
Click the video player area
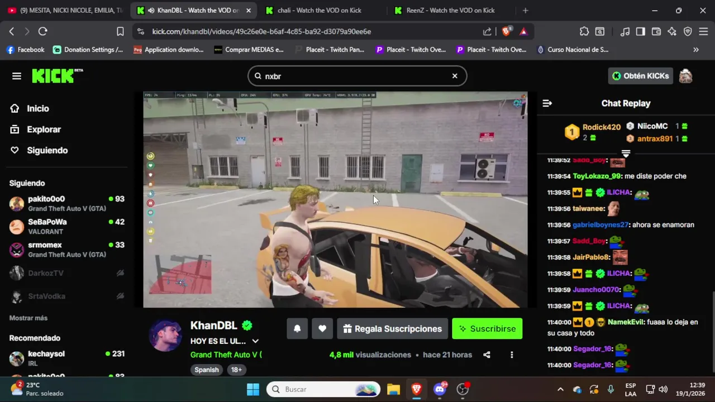click(335, 199)
